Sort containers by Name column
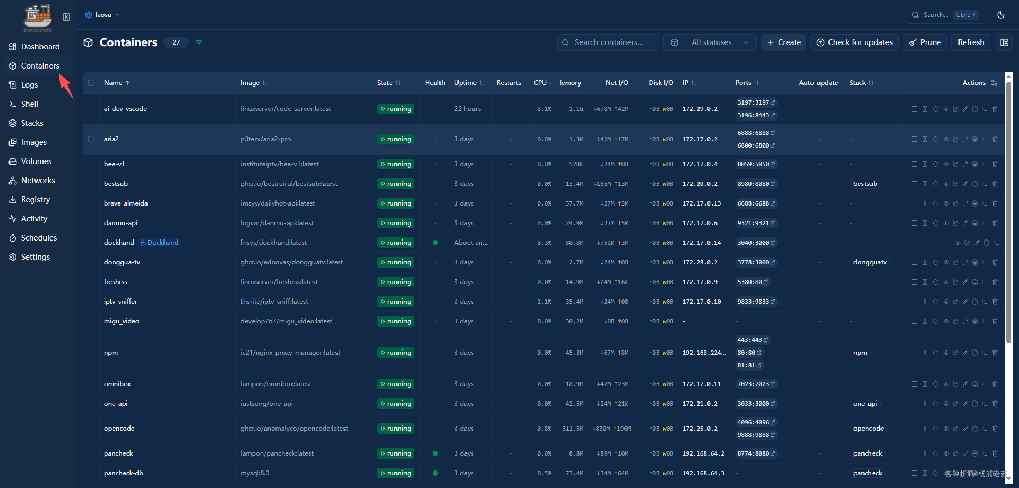1019x488 pixels. pyautogui.click(x=117, y=83)
